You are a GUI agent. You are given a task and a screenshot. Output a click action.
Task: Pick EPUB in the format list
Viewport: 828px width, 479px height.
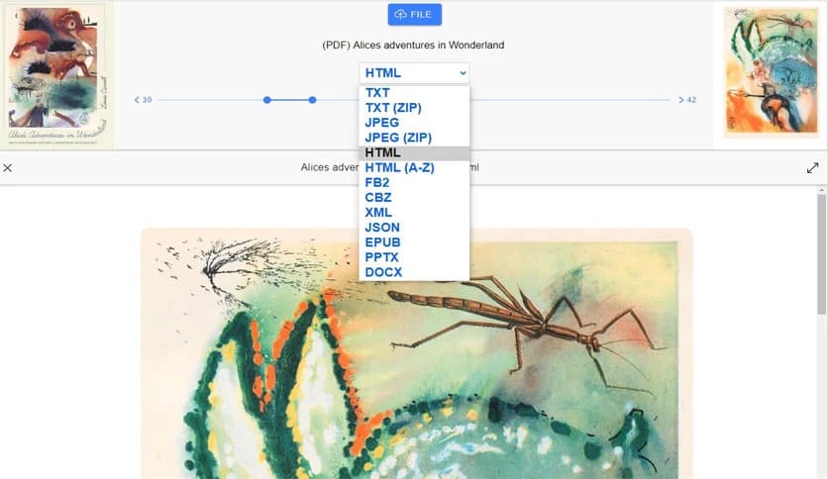tap(414, 242)
